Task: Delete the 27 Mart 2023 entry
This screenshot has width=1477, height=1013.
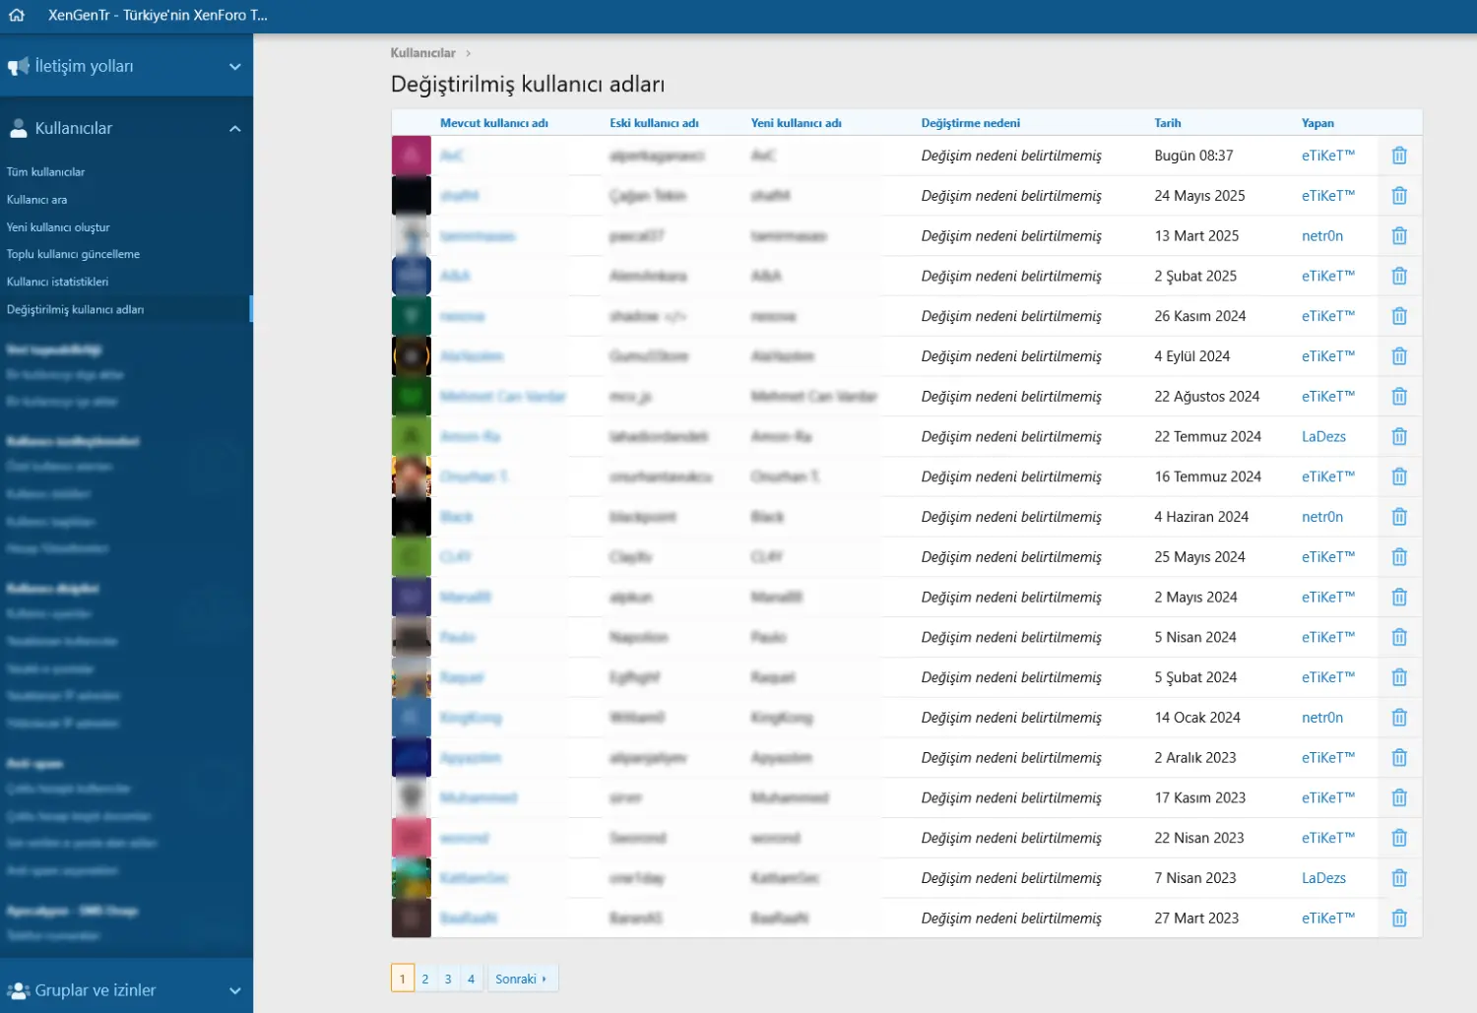Action: 1399,918
